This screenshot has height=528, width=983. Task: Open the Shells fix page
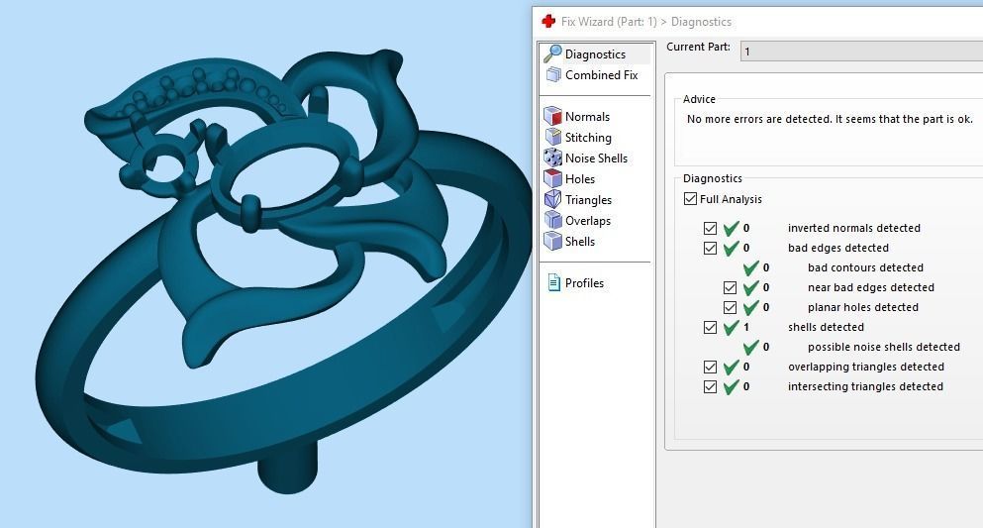pos(579,242)
